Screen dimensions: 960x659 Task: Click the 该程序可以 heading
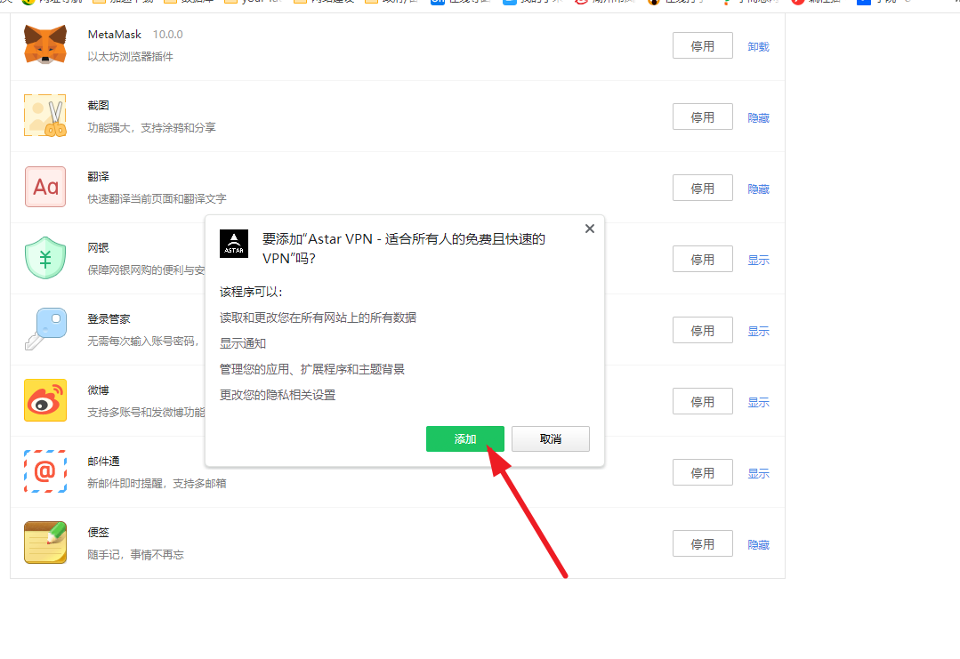tap(251, 292)
